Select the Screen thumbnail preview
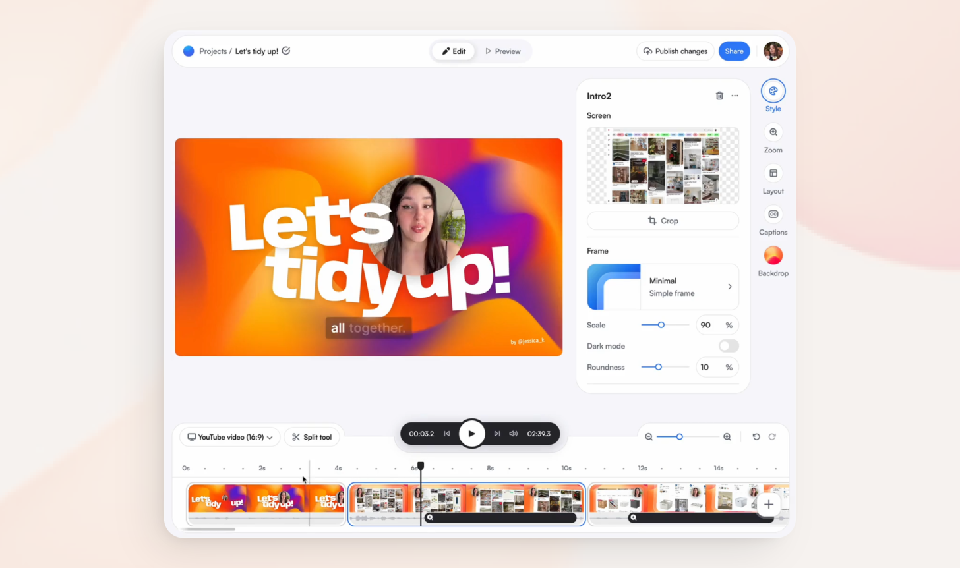Image resolution: width=960 pixels, height=568 pixels. coord(663,165)
